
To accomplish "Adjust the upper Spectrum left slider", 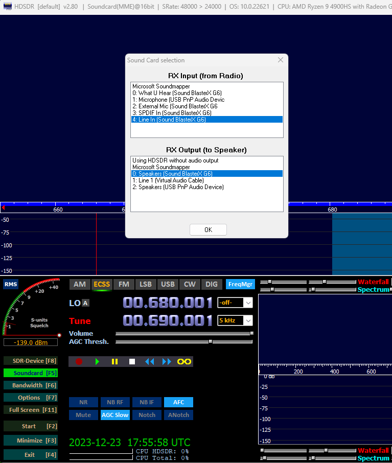I will [x=272, y=289].
